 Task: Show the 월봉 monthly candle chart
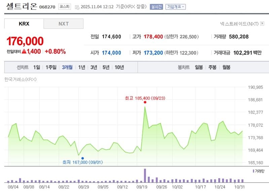point(226,67)
